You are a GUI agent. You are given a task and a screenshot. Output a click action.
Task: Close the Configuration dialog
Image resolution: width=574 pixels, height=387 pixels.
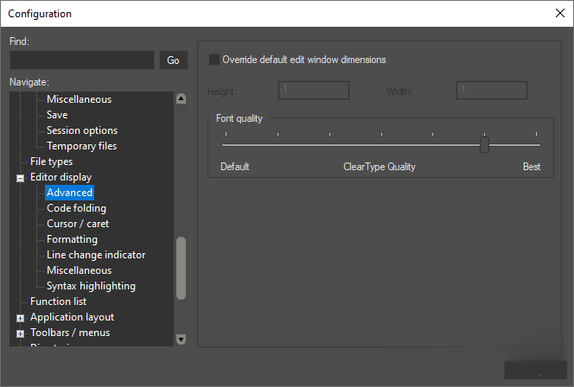tap(559, 13)
